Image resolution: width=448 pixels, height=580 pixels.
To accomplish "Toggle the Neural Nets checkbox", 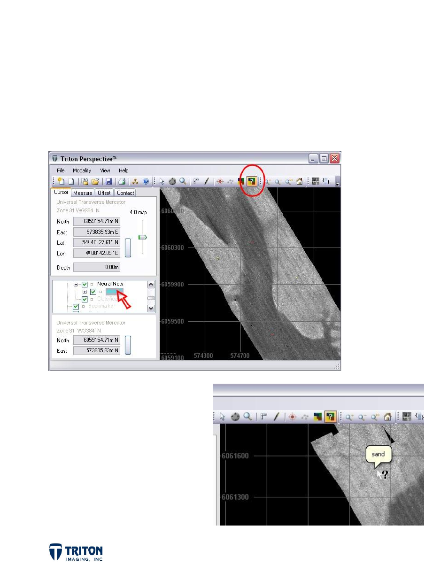I will click(x=85, y=285).
